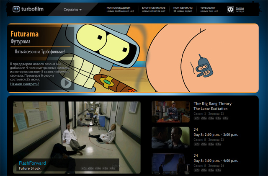
Task: Click 'Сезон: 3' Big Bang Theory text
Action: tap(200, 114)
